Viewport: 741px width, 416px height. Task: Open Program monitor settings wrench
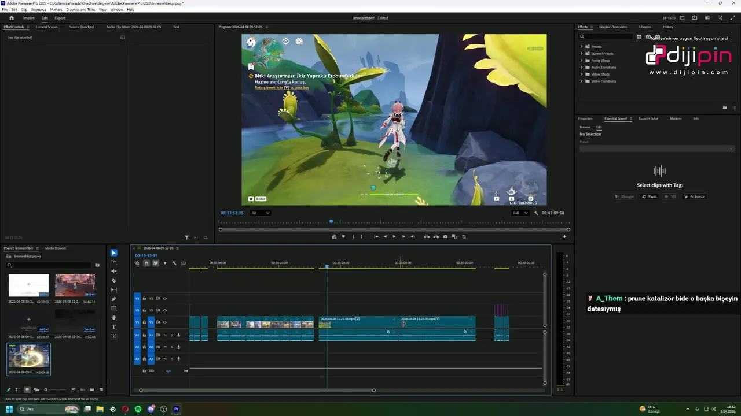pyautogui.click(x=536, y=213)
